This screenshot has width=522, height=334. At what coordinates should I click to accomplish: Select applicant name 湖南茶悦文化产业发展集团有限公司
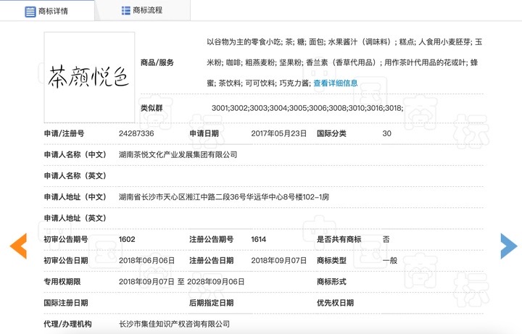[178, 155]
